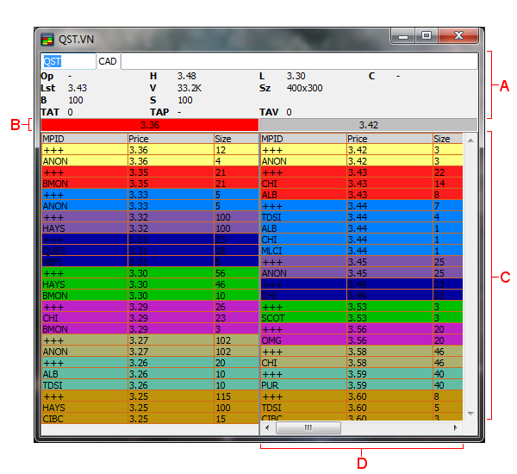517x474 pixels.
Task: Click the gray 3.42 best ask bar
Action: [368, 125]
